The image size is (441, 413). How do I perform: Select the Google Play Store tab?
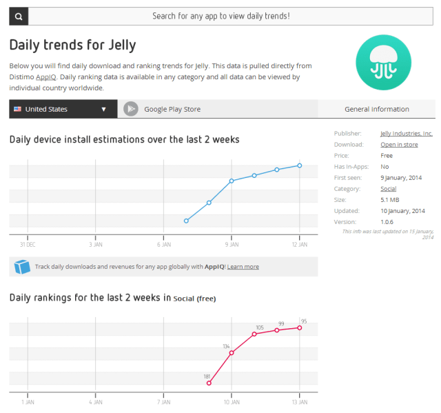[x=172, y=109]
